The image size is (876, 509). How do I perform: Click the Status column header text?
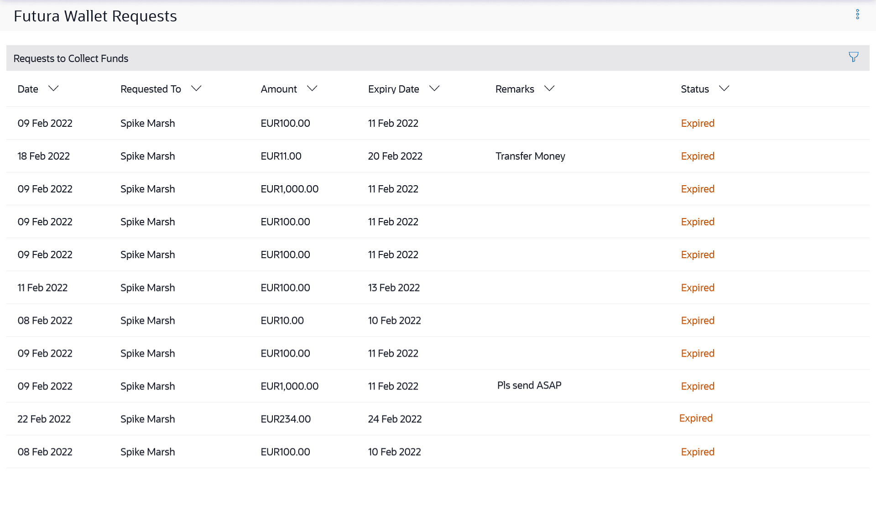(x=694, y=89)
